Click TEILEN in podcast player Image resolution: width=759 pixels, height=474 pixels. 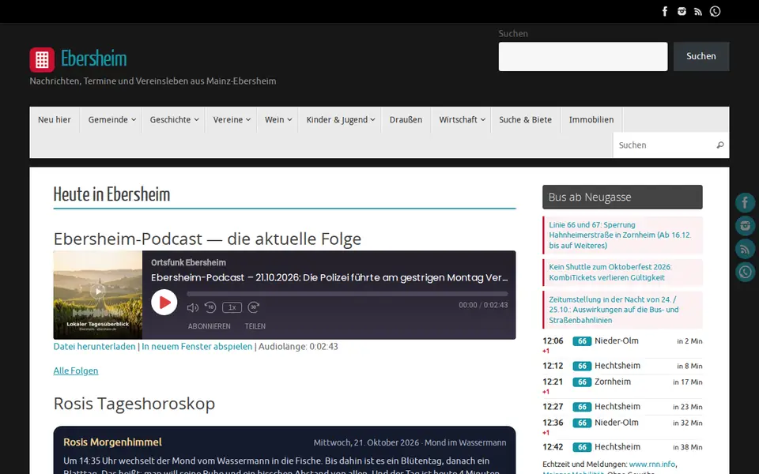click(255, 326)
